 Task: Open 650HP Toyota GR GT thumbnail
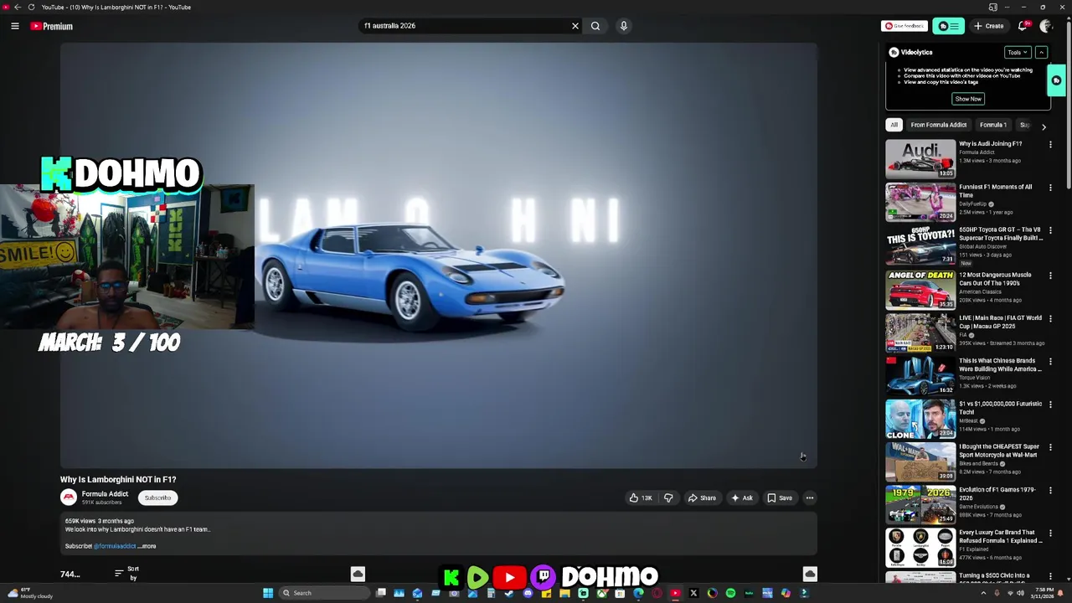(920, 245)
